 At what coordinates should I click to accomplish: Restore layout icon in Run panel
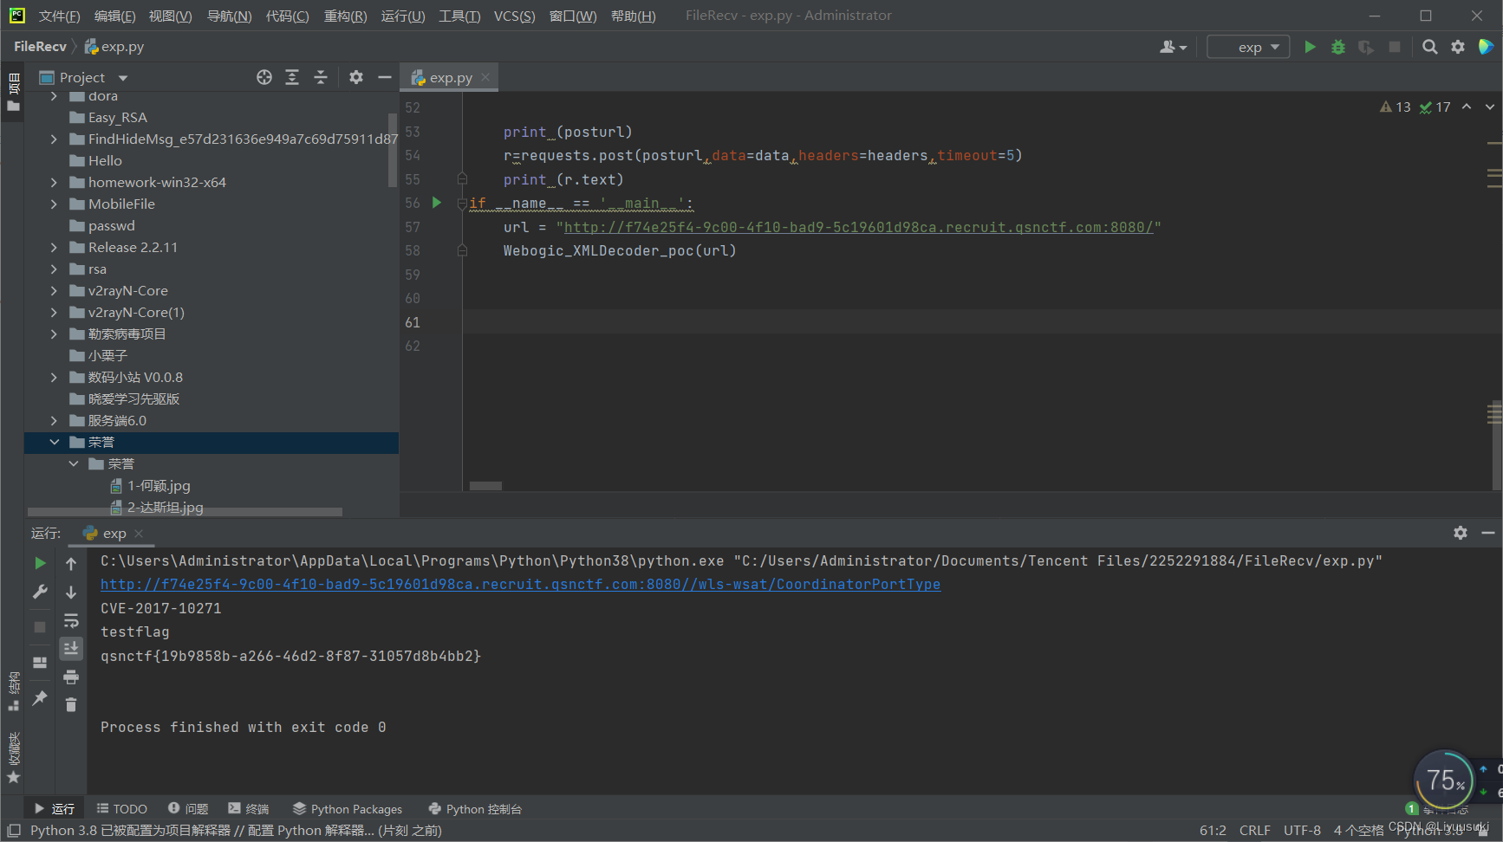[x=40, y=663]
